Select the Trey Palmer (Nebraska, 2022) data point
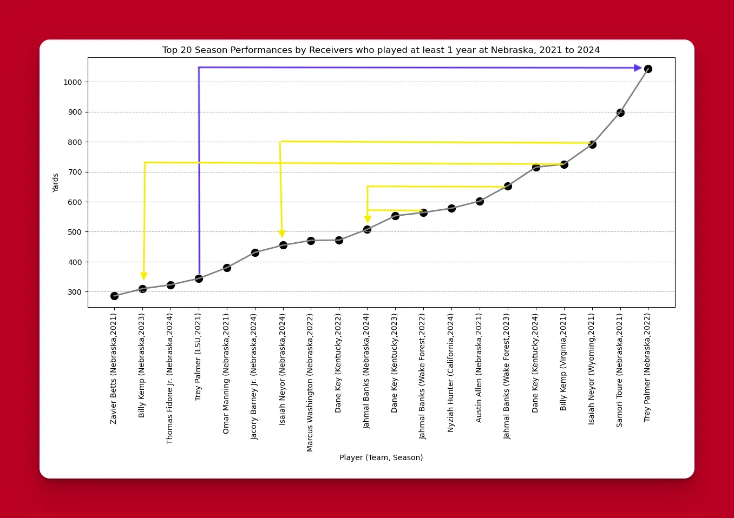Viewport: 734px width, 518px height. (648, 69)
